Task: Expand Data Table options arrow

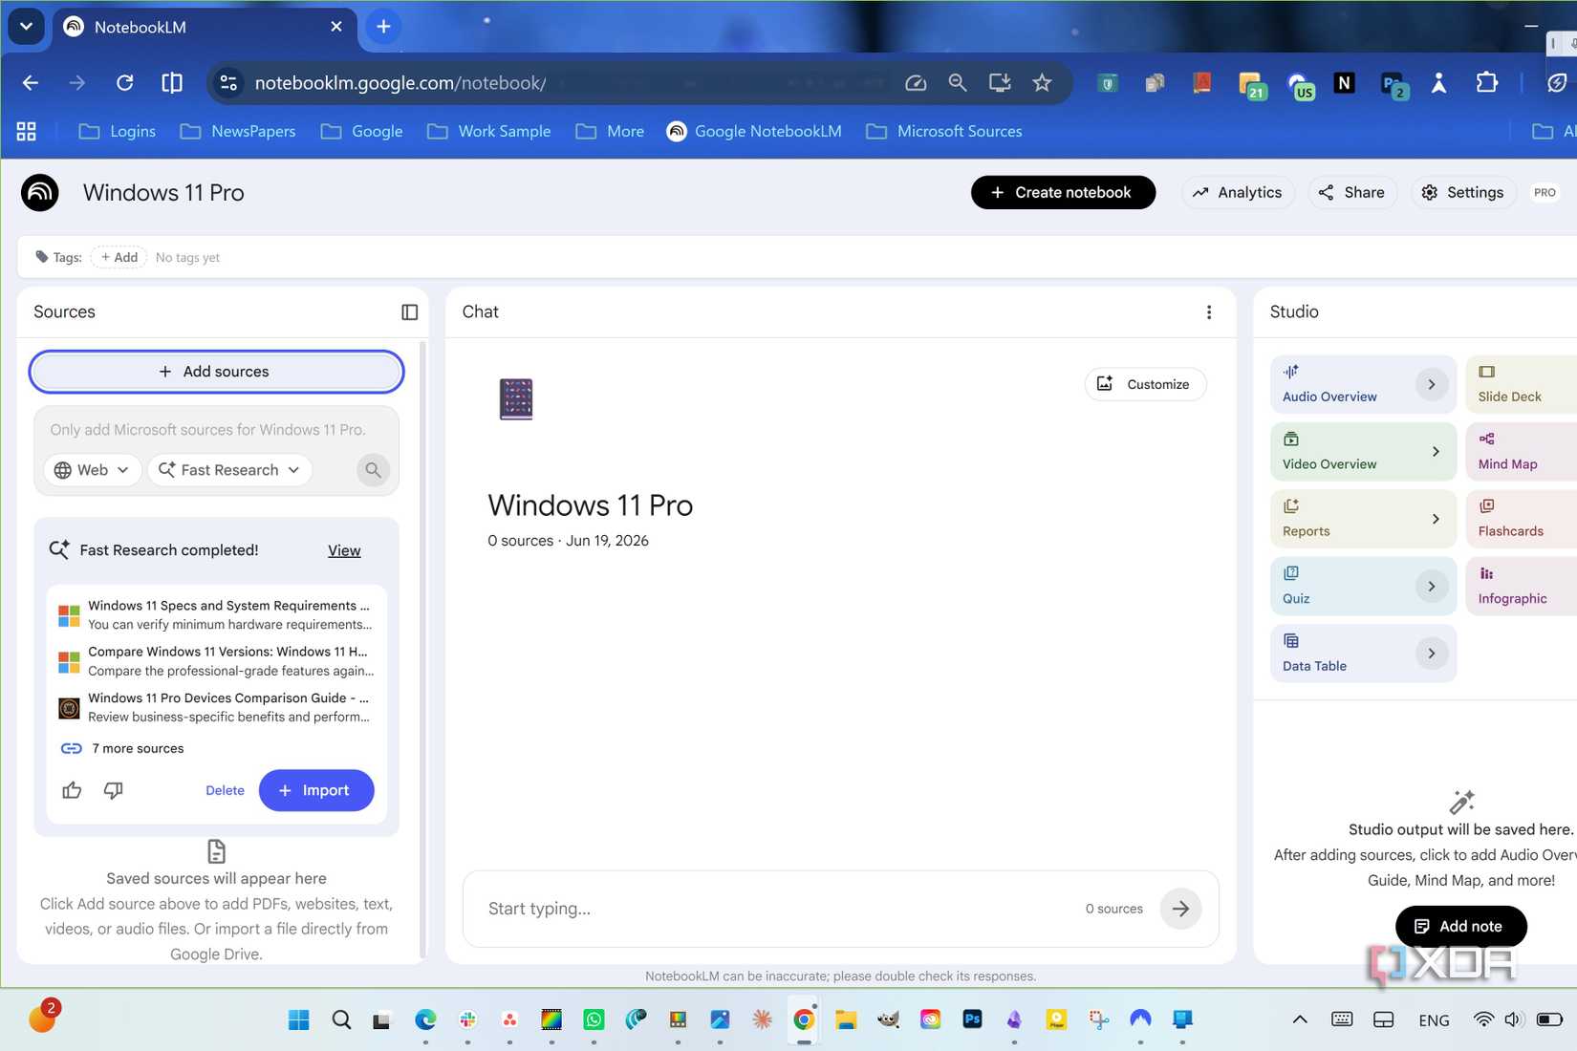Action: coord(1431,654)
